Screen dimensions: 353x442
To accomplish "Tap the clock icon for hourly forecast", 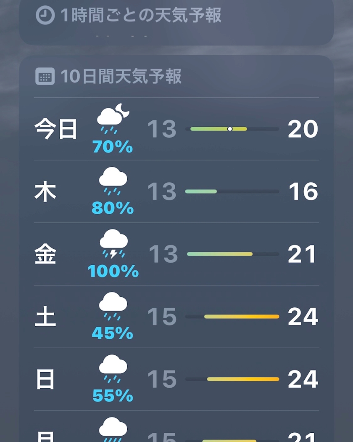I will pos(45,16).
